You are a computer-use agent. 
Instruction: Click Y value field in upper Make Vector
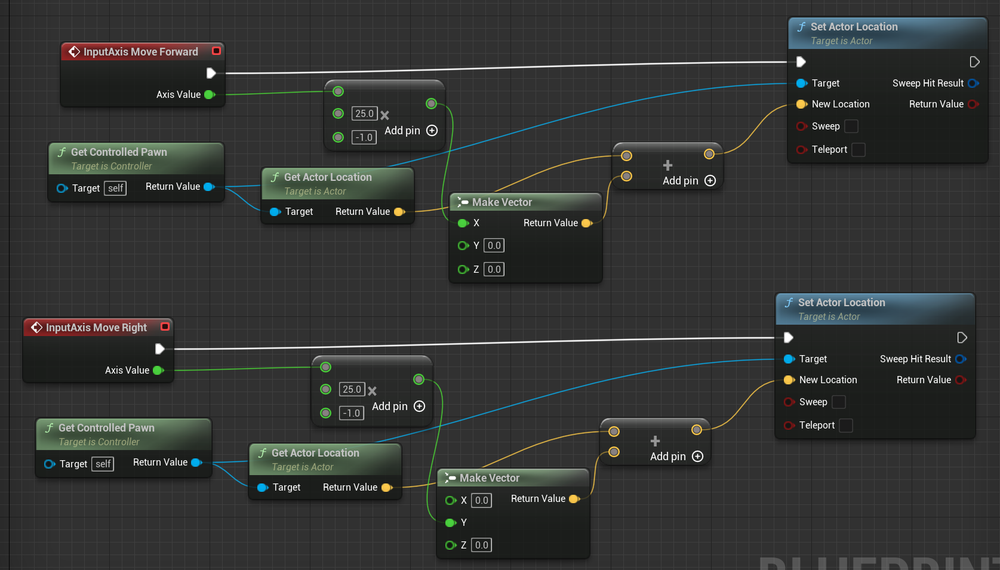494,245
